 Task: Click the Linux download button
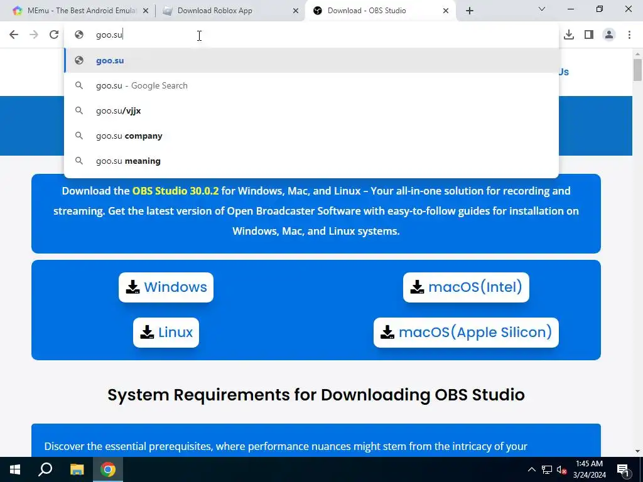pos(166,333)
